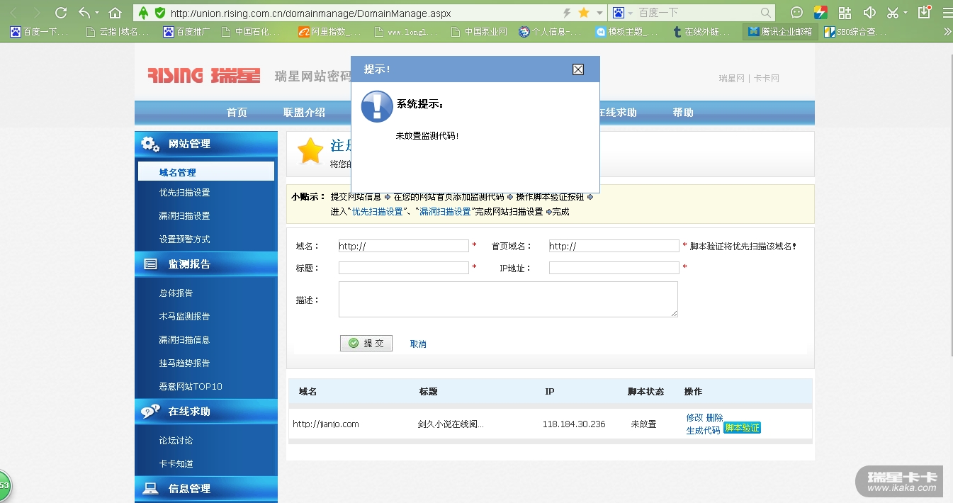Open 帮助 in the navigation bar
This screenshot has height=503, width=953.
(x=683, y=113)
